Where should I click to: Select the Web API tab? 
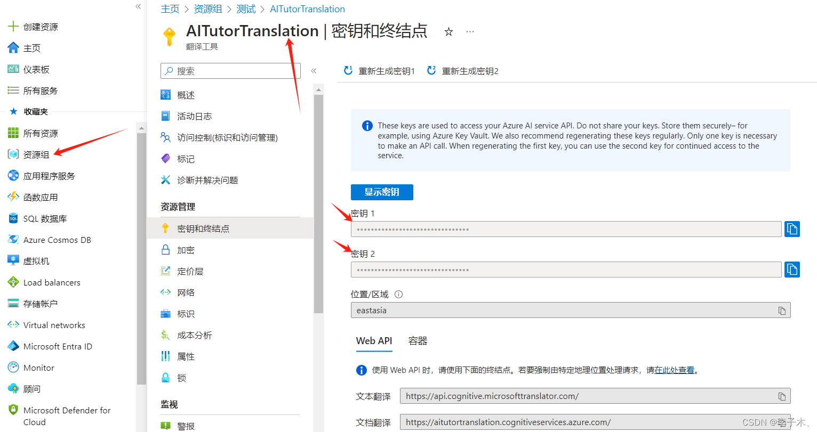pyautogui.click(x=374, y=340)
